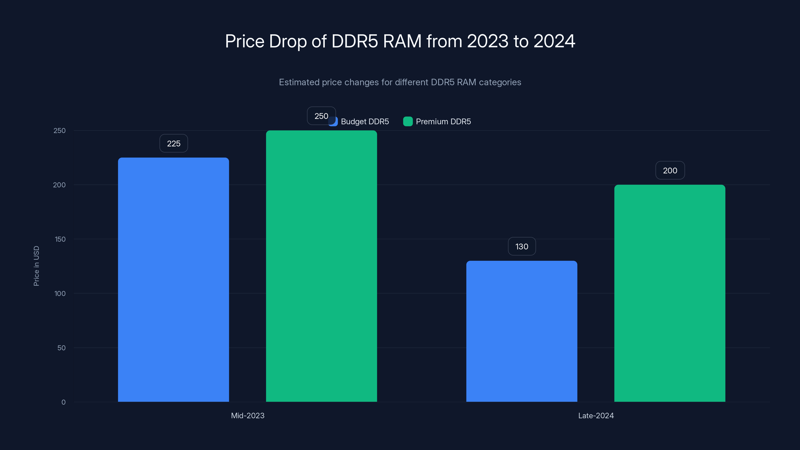Click the chart title text
800x450 pixels.
[400, 41]
